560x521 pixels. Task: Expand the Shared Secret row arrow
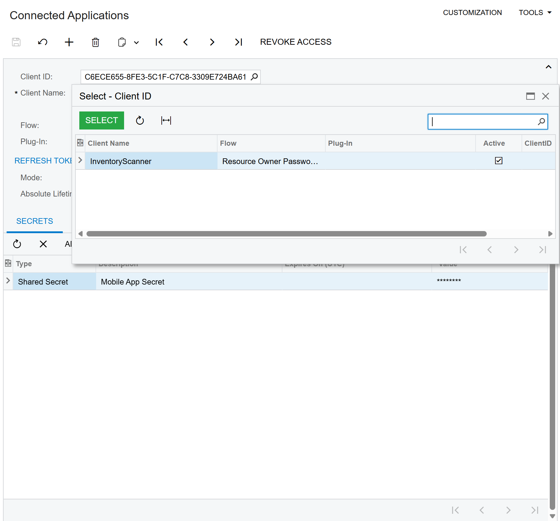point(8,281)
